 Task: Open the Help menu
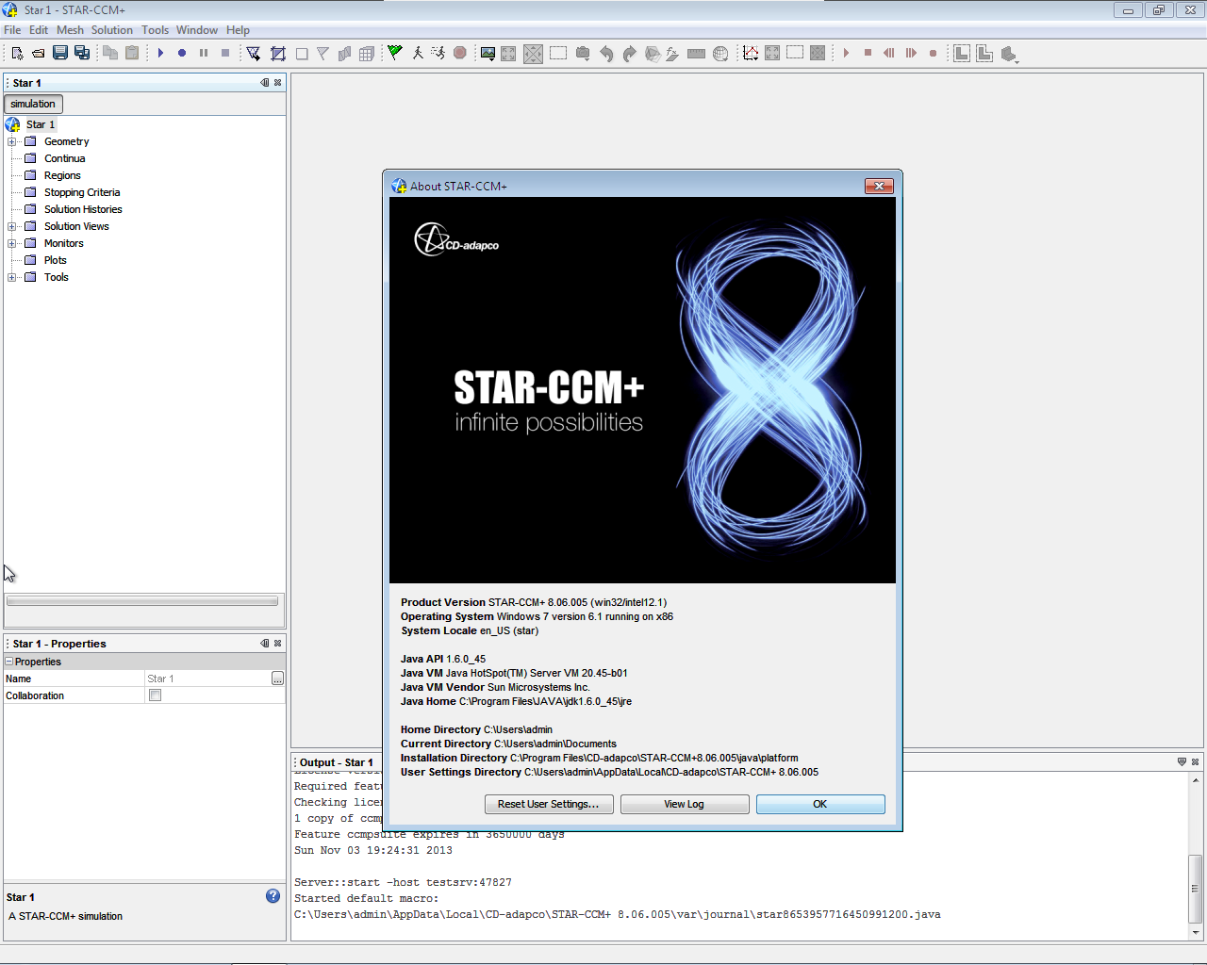point(238,30)
